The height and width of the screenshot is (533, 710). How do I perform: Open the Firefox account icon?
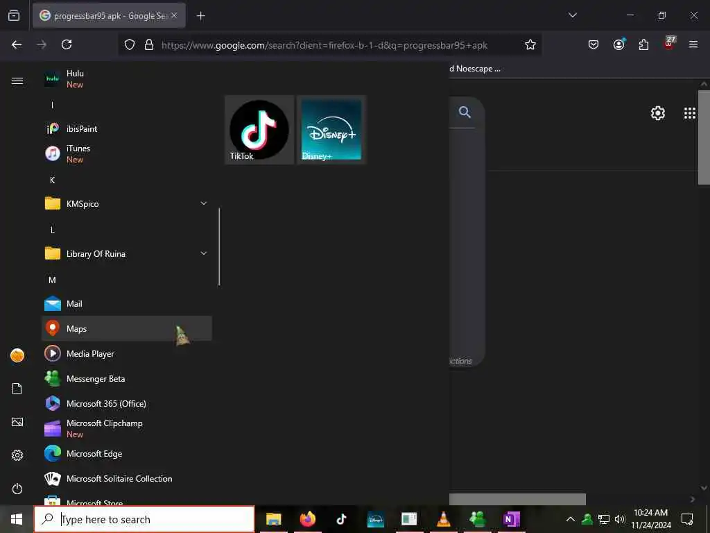pos(619,44)
